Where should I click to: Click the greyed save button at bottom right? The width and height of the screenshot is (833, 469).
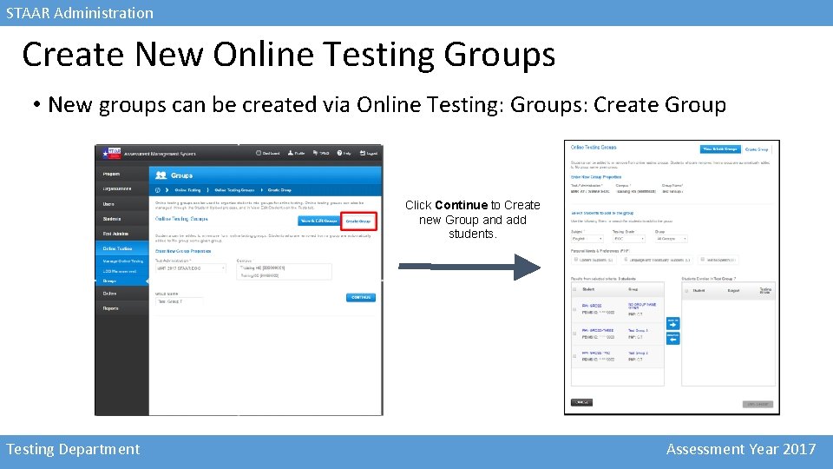(758, 404)
